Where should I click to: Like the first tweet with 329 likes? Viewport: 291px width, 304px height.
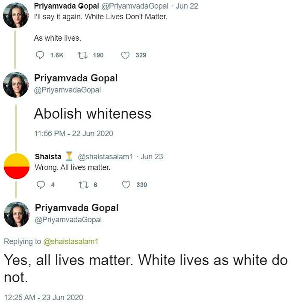point(125,56)
